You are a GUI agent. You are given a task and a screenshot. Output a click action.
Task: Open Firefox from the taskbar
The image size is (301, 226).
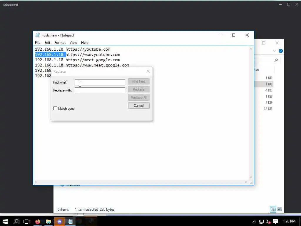[38, 222]
